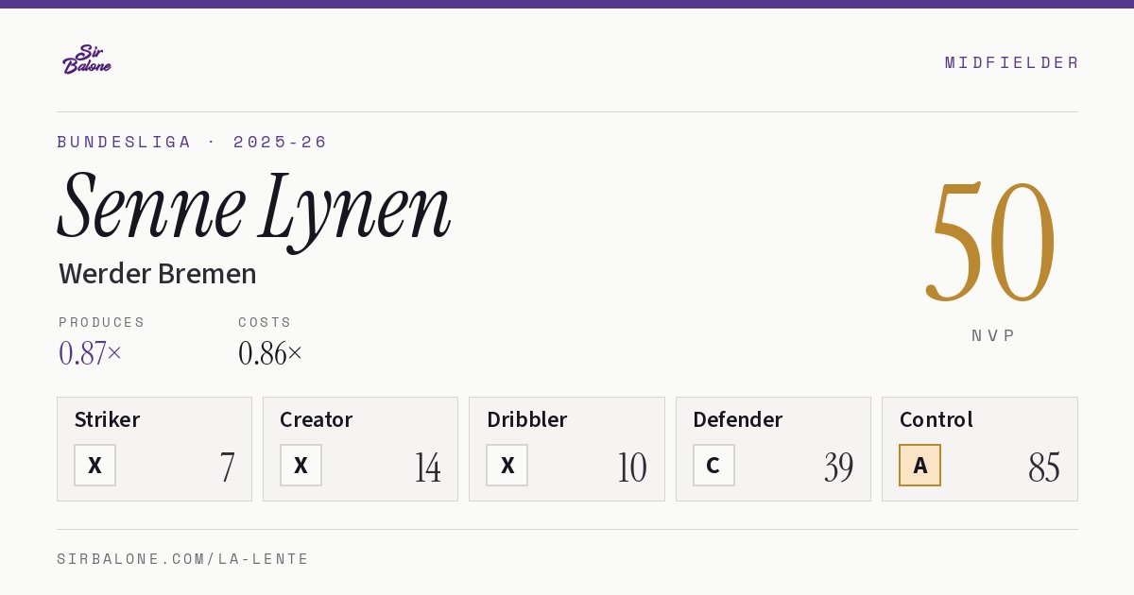
Task: Click the X grade badge in the Striker card
Action: click(94, 465)
